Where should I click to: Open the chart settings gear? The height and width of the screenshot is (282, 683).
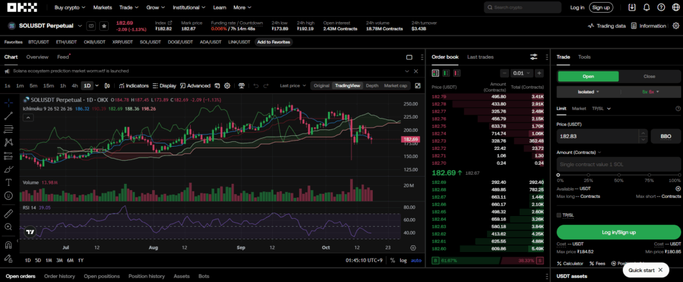coord(227,85)
